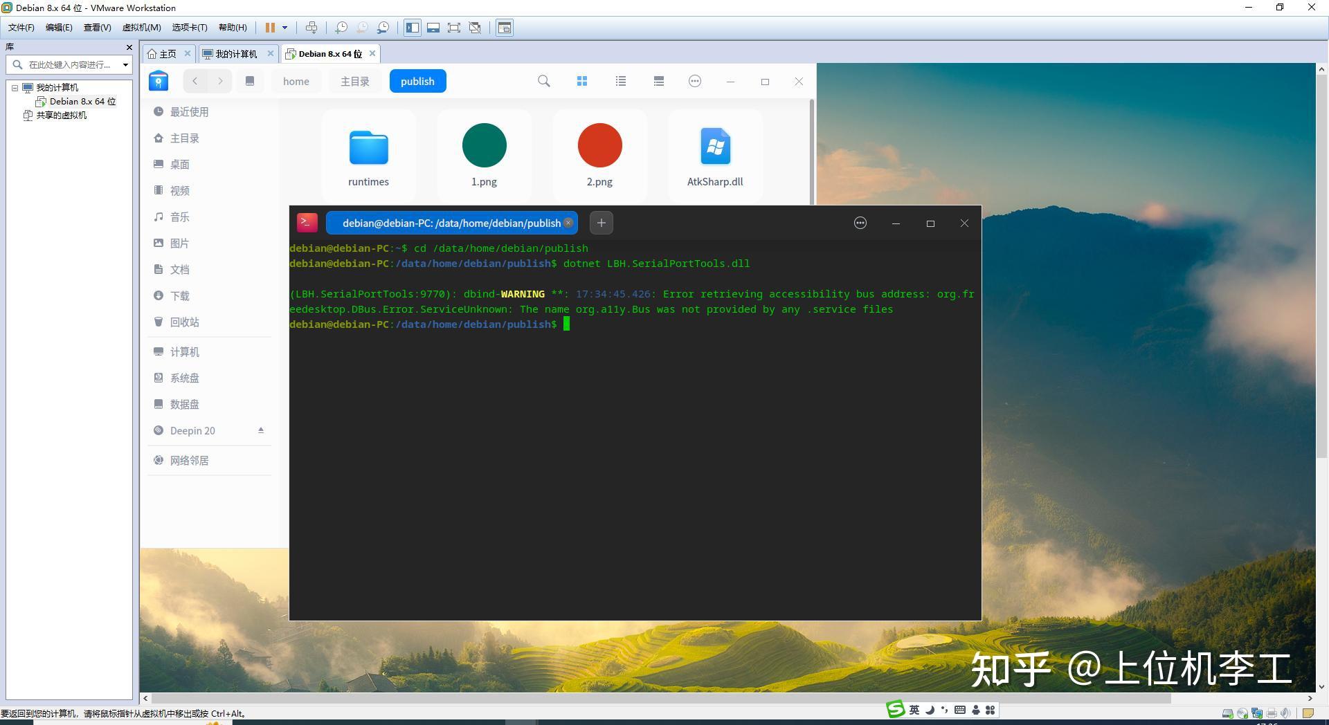The width and height of the screenshot is (1329, 725).
Task: Collapse the 我的计算机 tree node
Action: [x=16, y=87]
